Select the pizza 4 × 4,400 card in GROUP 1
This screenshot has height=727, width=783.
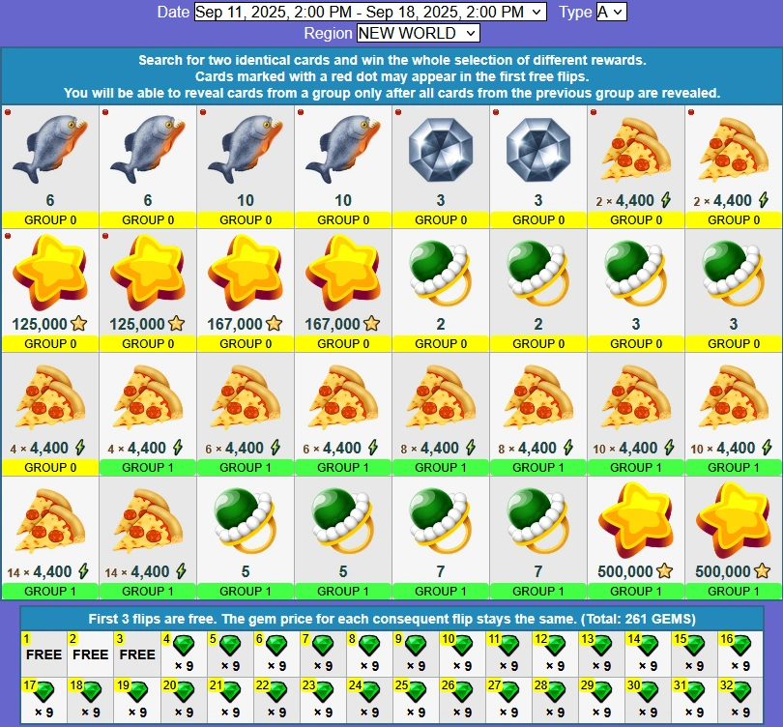[x=148, y=415]
